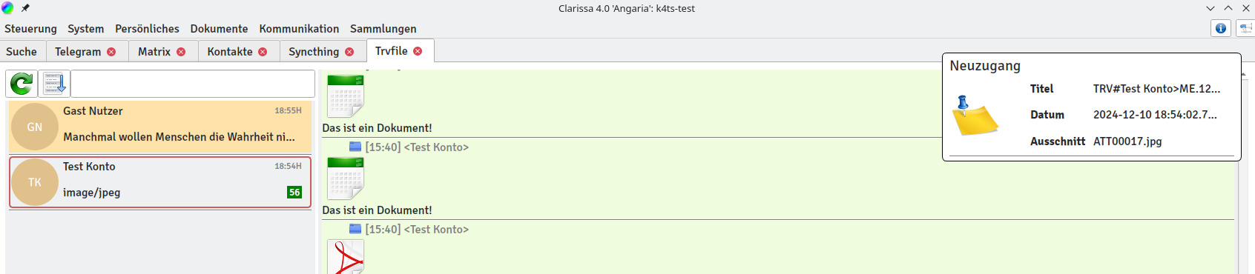Click the pin icon in title bar
This screenshot has width=1255, height=274.
pos(25,8)
